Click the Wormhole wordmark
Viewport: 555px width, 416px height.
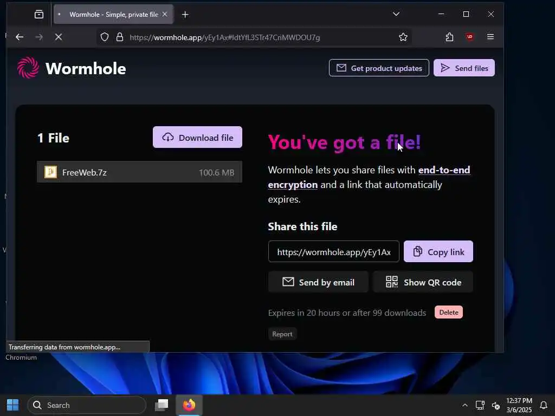click(x=86, y=68)
